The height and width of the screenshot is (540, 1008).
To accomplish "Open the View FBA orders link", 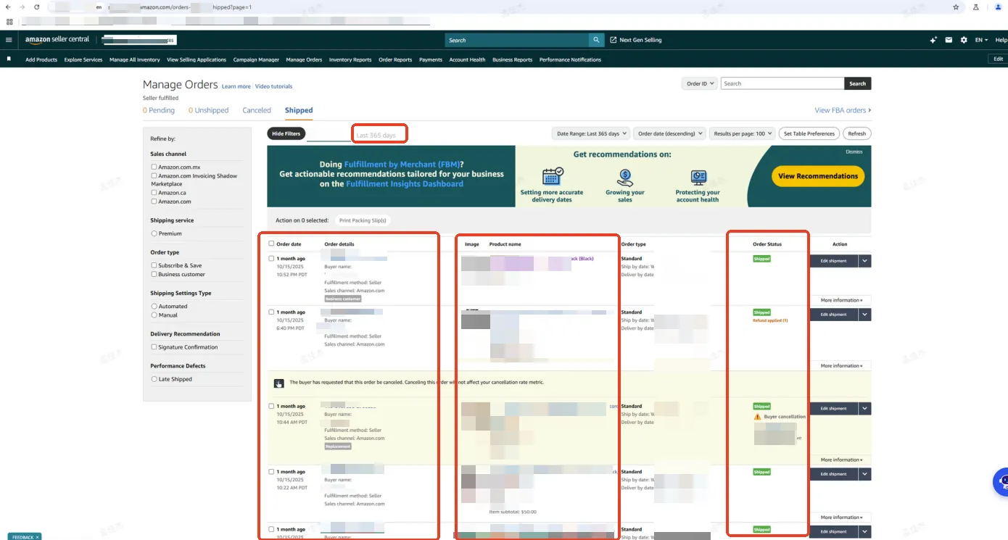I will tap(843, 110).
